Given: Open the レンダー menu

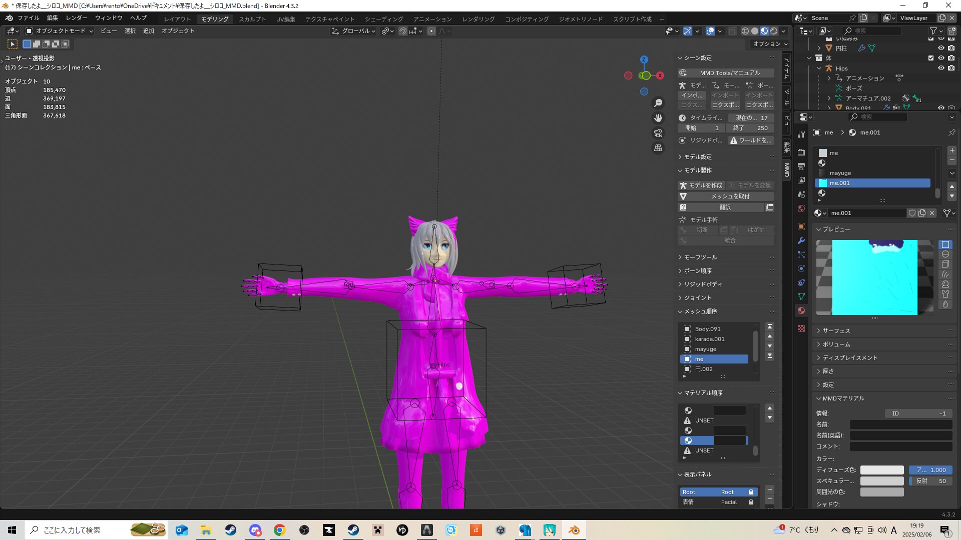Looking at the screenshot, I should 76,18.
